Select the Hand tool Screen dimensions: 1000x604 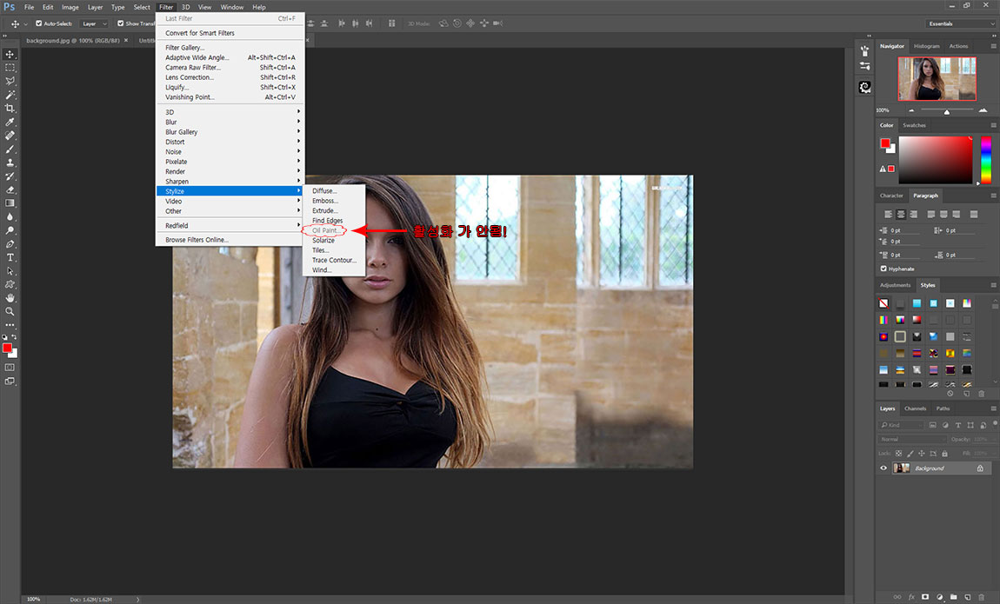pos(10,298)
